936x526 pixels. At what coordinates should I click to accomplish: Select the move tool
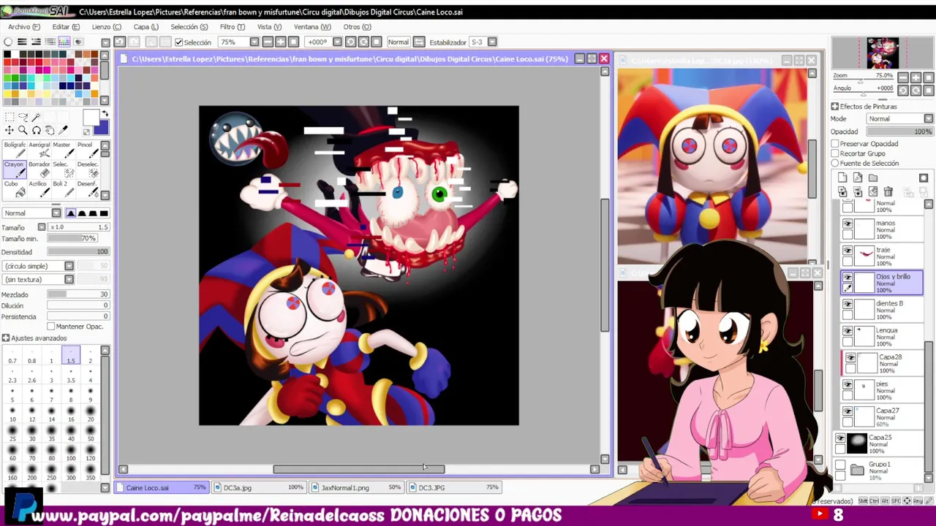click(x=10, y=131)
